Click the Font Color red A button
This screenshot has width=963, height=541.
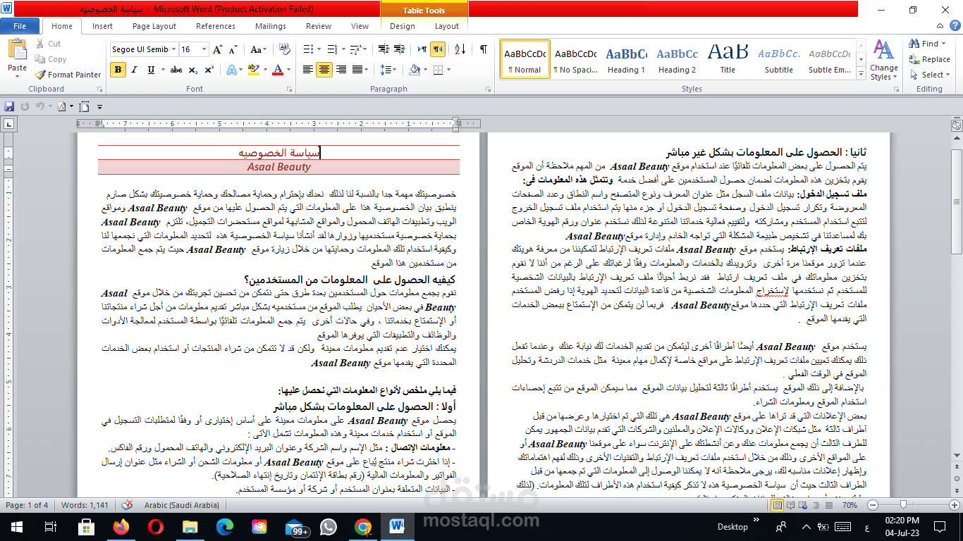[277, 70]
